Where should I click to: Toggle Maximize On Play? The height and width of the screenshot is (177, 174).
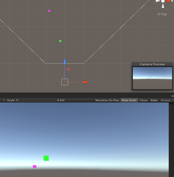coord(107,100)
